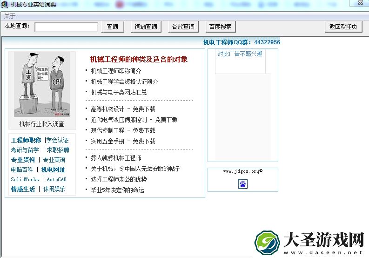Open the 关于 menu
The image size is (369, 258).
[10, 16]
